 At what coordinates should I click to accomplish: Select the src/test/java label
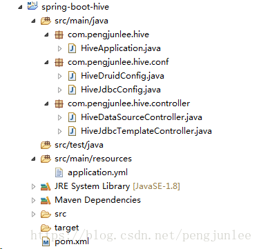(x=79, y=145)
